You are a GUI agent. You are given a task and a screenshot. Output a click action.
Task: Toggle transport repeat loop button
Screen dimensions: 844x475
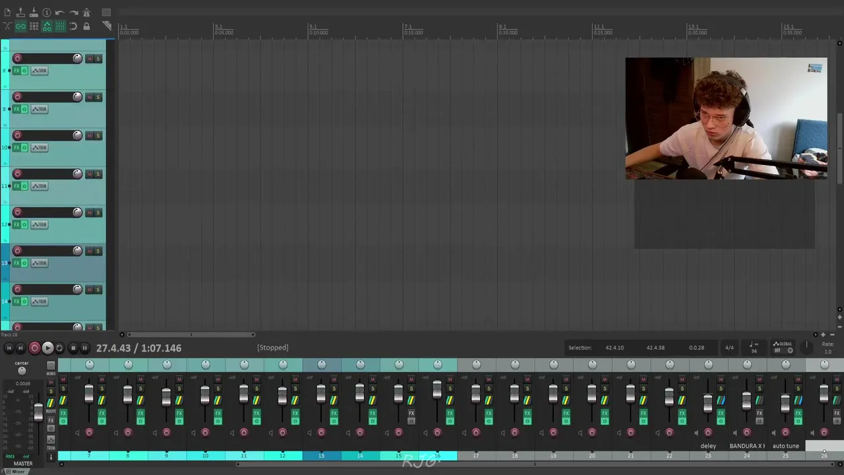59,348
